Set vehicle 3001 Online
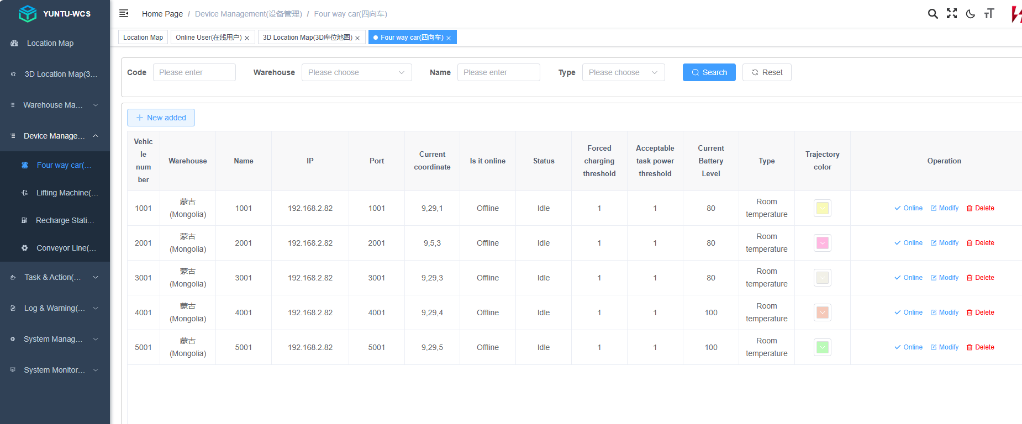This screenshot has width=1022, height=424. click(x=909, y=278)
